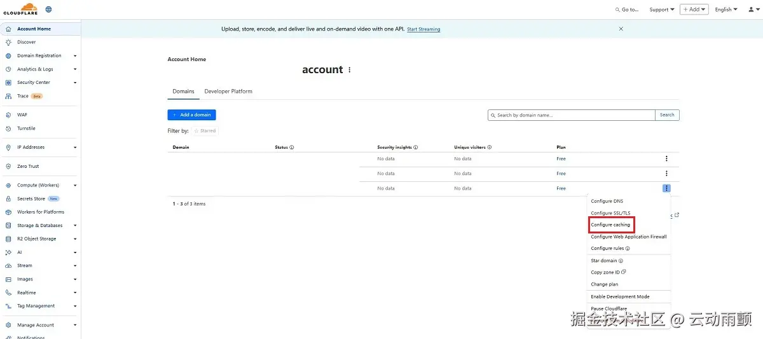The image size is (763, 339).
Task: Click the Storage & Databases icon
Action: coord(8,225)
